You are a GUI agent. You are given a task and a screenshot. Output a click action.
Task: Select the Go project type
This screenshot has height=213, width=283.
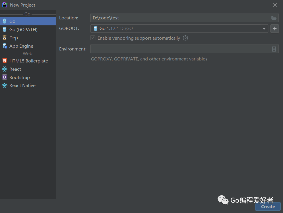click(x=28, y=21)
